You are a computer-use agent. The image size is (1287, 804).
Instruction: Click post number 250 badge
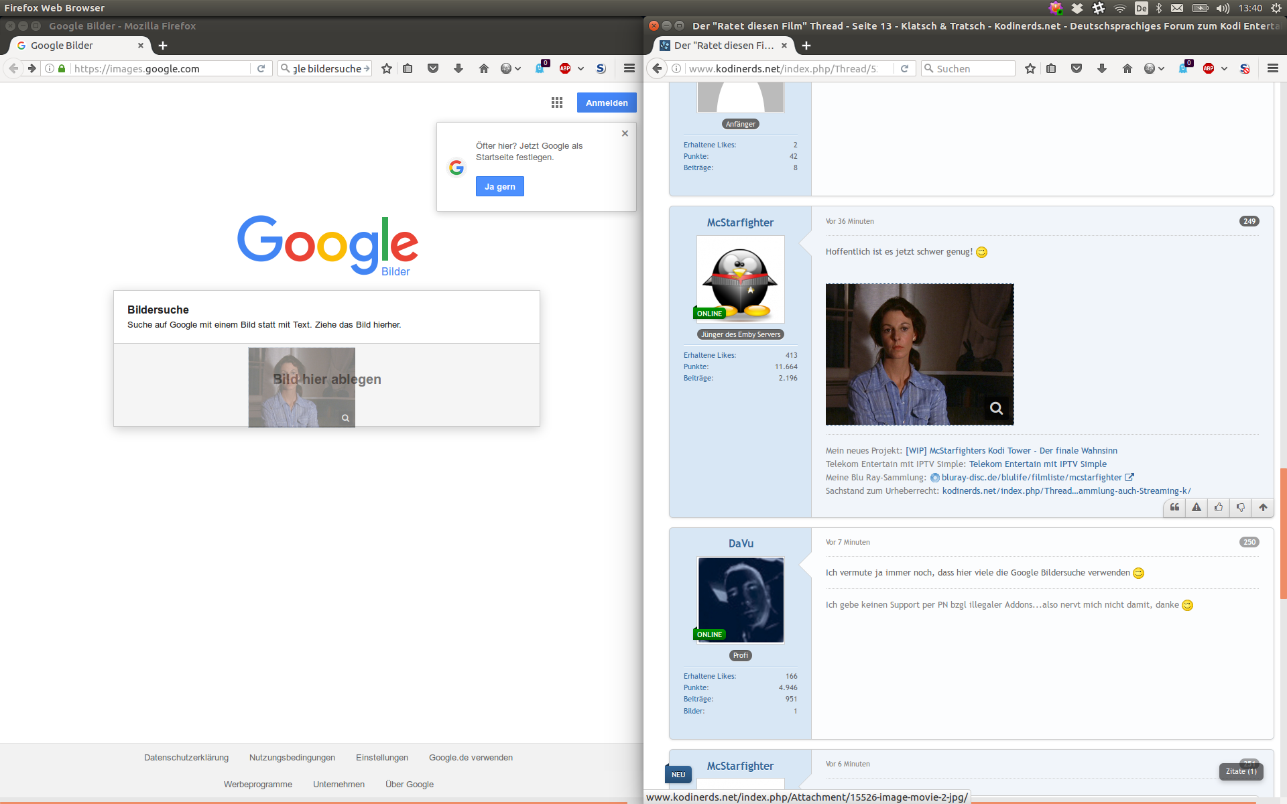(x=1249, y=542)
